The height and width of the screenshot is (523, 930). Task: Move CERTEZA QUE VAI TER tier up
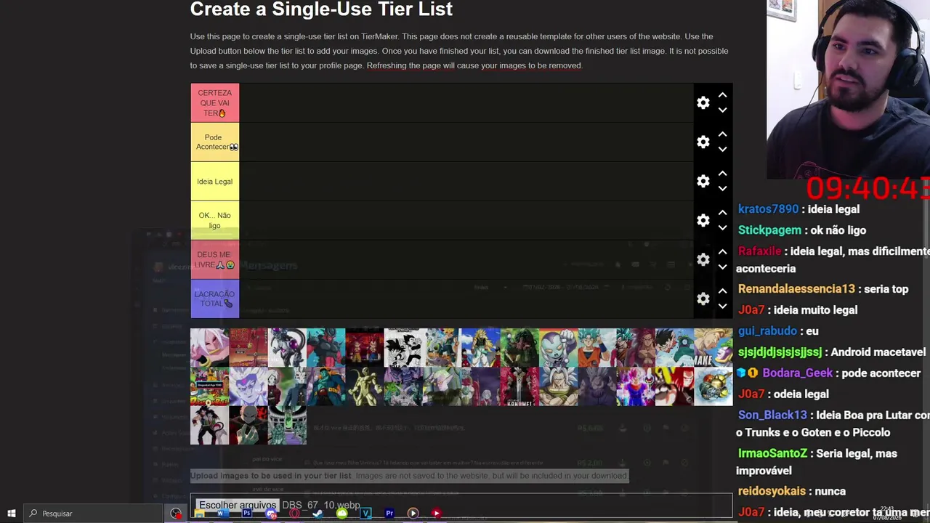click(722, 95)
